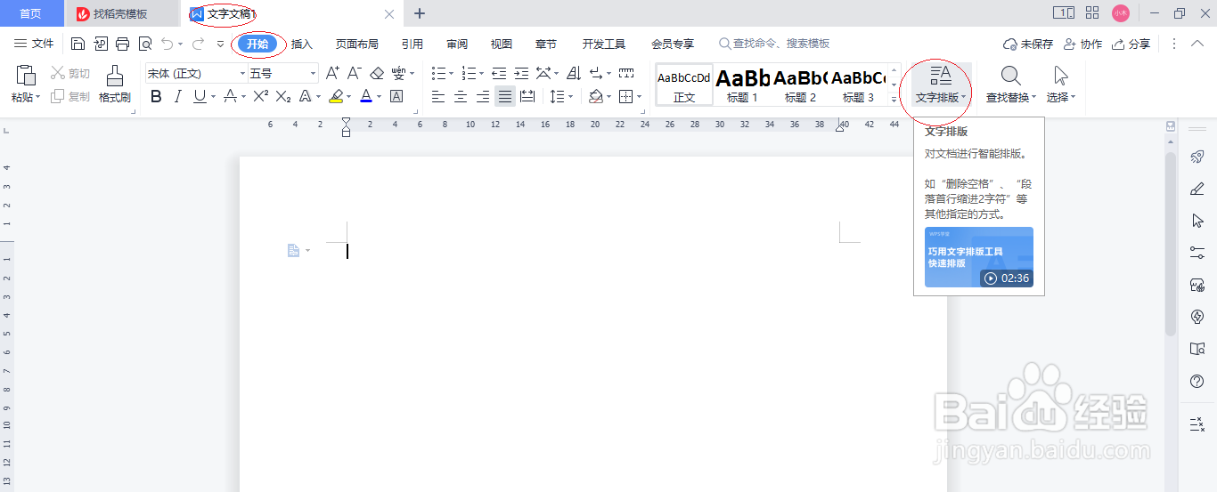Viewport: 1217px width, 492px height.
Task: Open the 引用 (References) tab
Action: (x=412, y=44)
